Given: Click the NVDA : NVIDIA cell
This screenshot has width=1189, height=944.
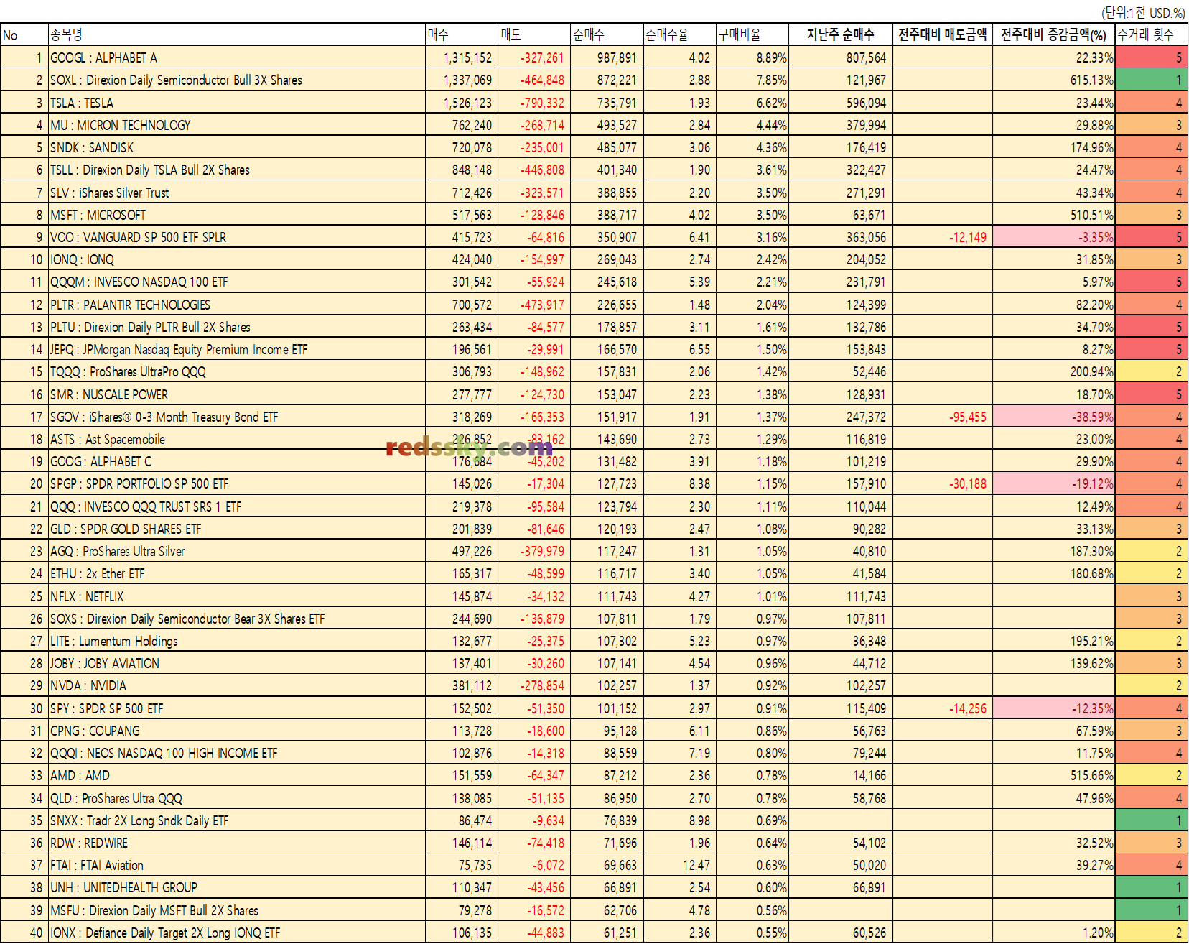Looking at the screenshot, I should point(237,685).
